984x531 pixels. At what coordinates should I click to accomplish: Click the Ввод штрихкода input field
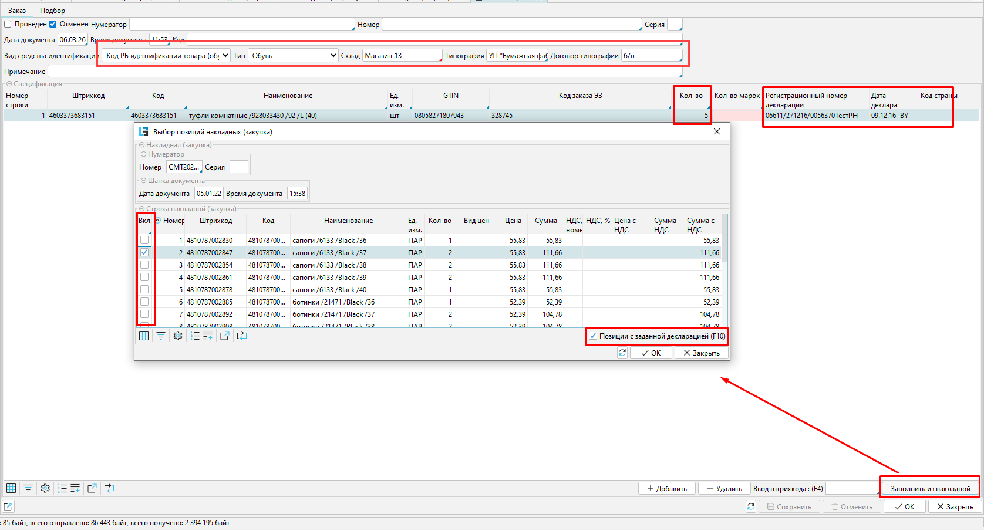(x=851, y=488)
